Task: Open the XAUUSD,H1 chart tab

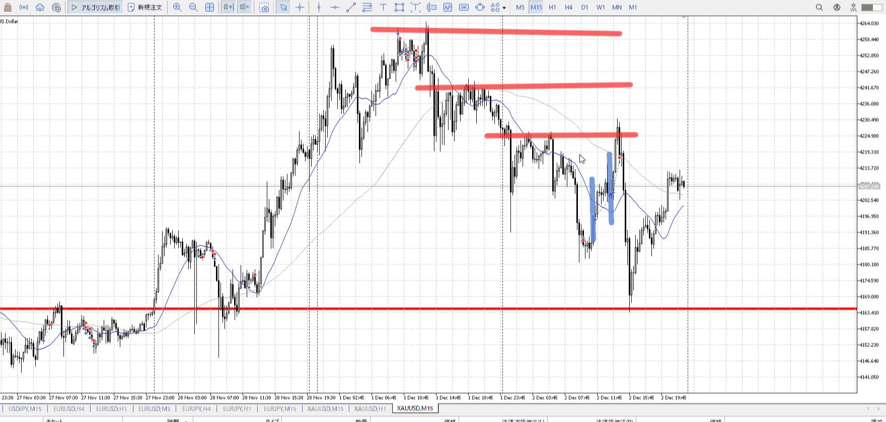Action: pos(370,408)
